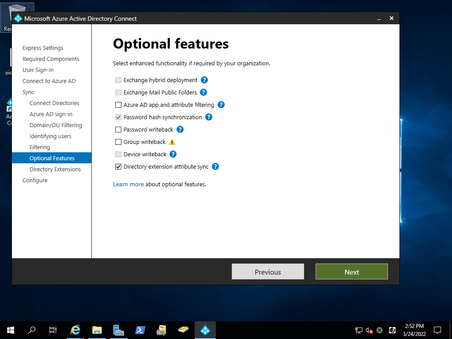Open PowerShell from the taskbar

click(x=140, y=330)
